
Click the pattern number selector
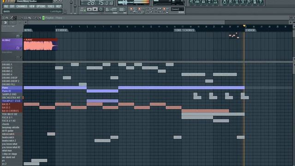click(x=123, y=9)
